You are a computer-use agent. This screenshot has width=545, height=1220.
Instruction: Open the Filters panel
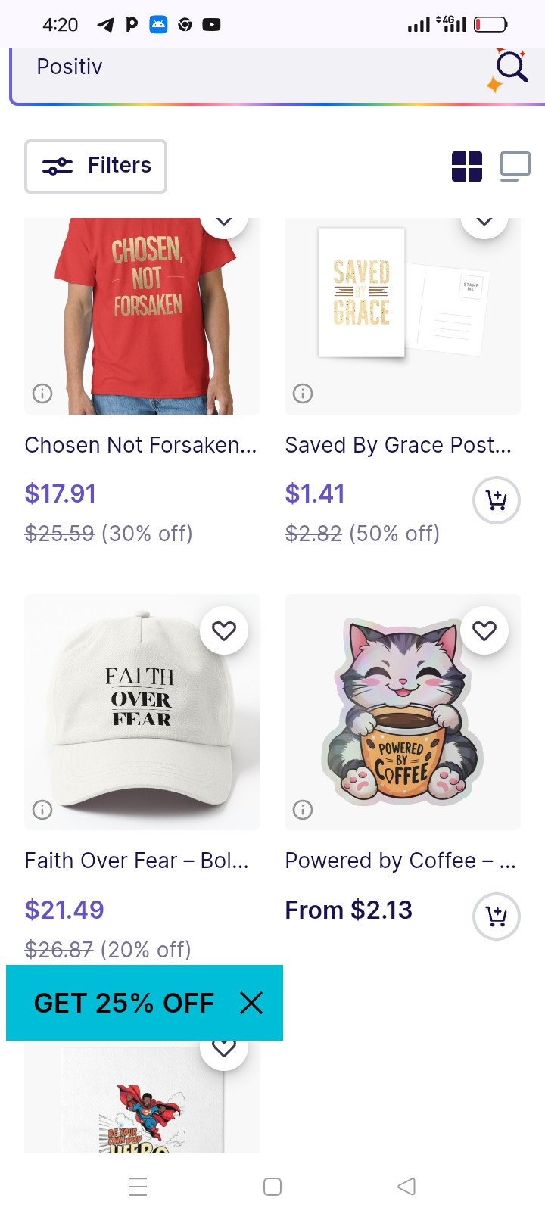[96, 166]
